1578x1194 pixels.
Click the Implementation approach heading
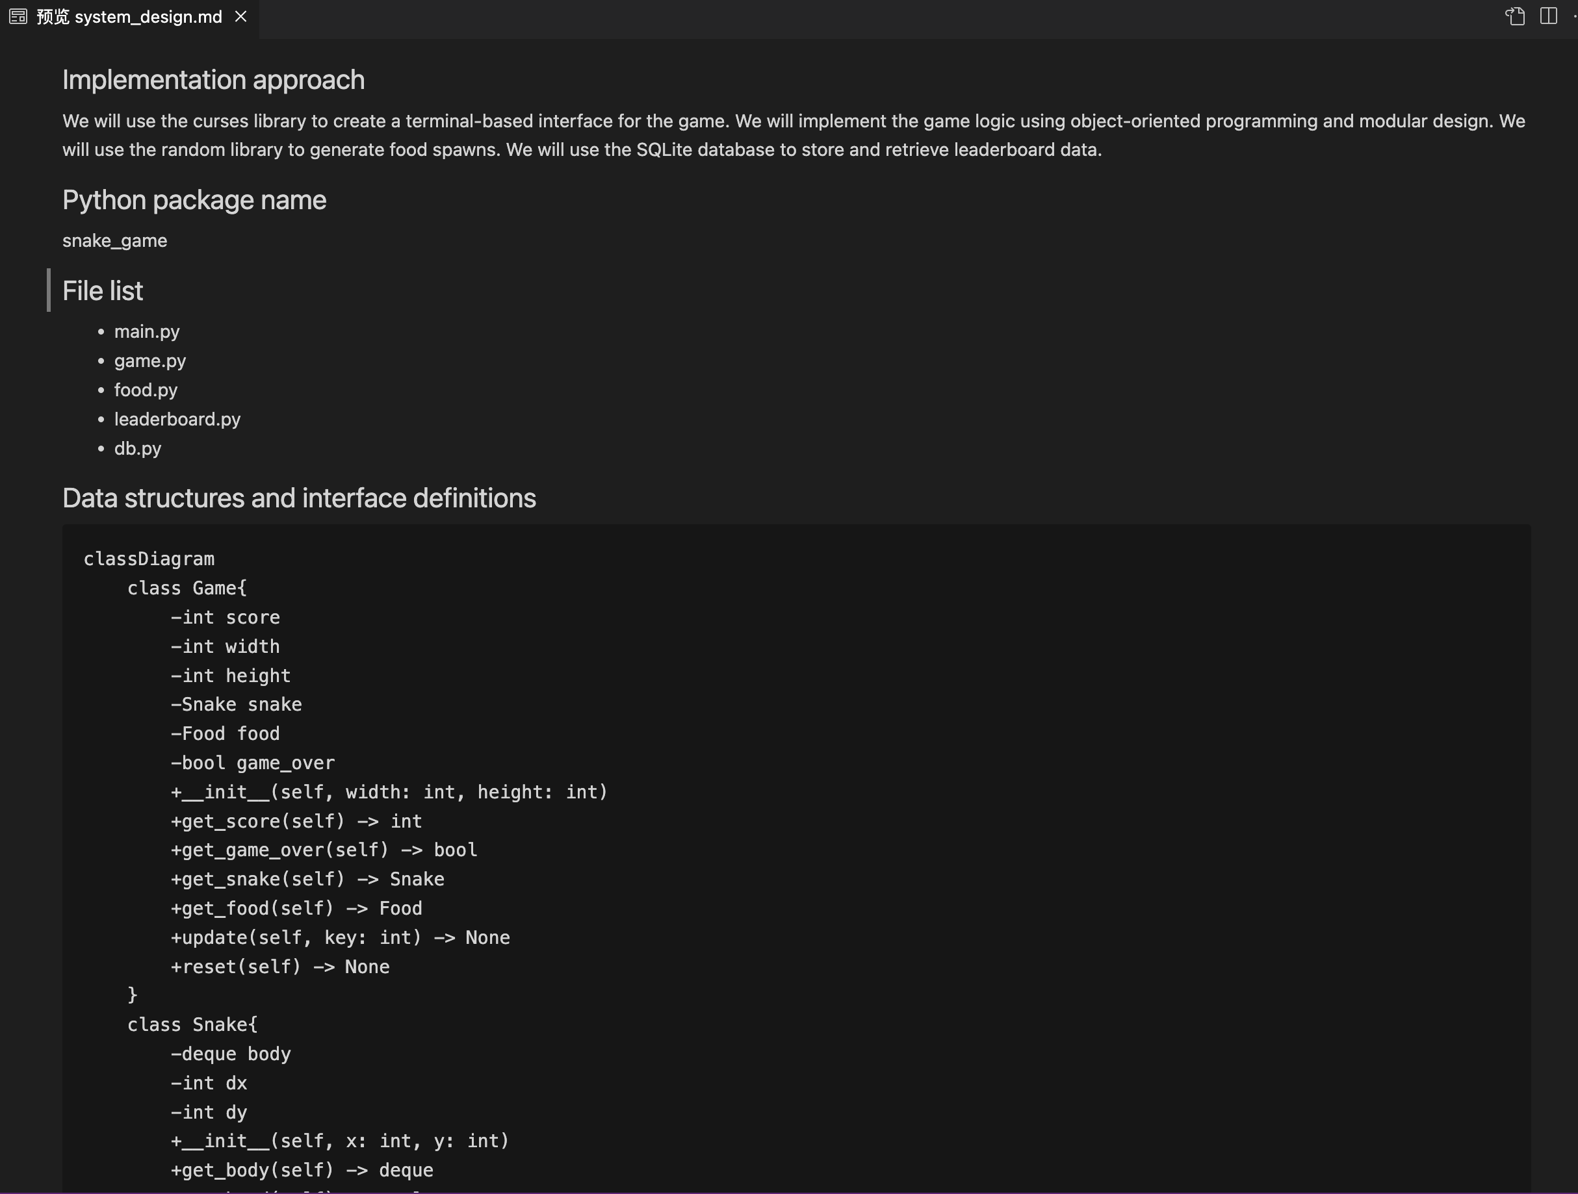click(x=213, y=80)
